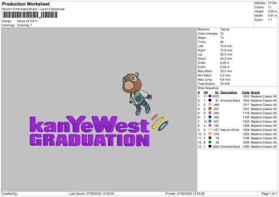This screenshot has height=197, width=279.
Task: Click the blue ring beside yellow ring
Action: [163, 126]
